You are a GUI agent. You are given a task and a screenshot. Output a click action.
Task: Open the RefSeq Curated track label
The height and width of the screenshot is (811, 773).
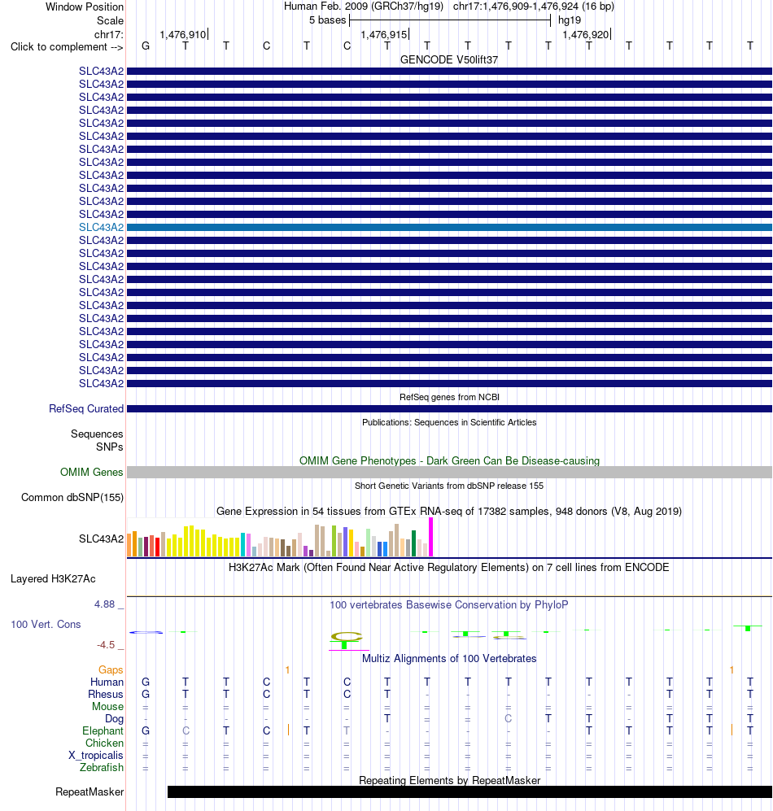click(86, 408)
